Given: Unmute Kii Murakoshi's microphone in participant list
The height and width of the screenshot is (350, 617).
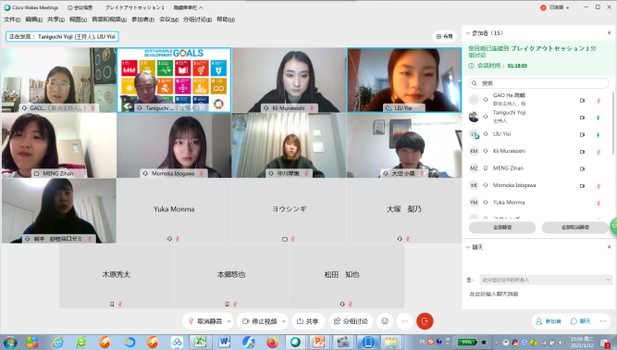Looking at the screenshot, I should (598, 152).
